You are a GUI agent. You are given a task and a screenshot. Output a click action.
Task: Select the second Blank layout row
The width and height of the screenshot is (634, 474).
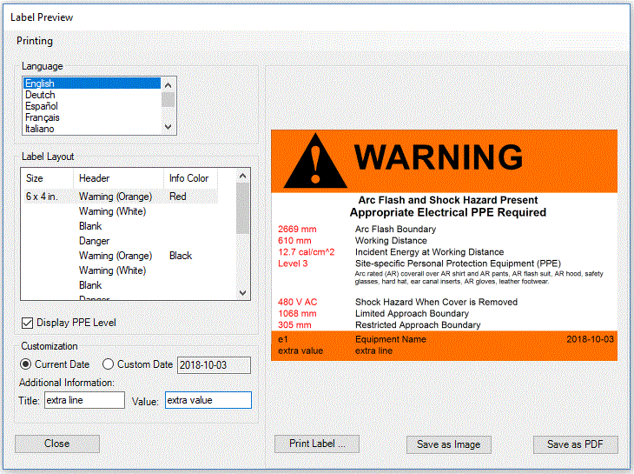pyautogui.click(x=90, y=285)
